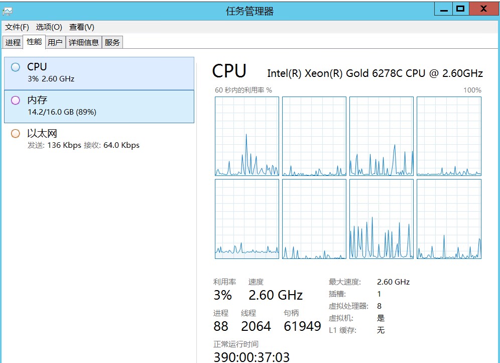Select the 内存 14.2/16.0 GB entry
Image resolution: width=500 pixels, height=363 pixels.
tap(99, 106)
